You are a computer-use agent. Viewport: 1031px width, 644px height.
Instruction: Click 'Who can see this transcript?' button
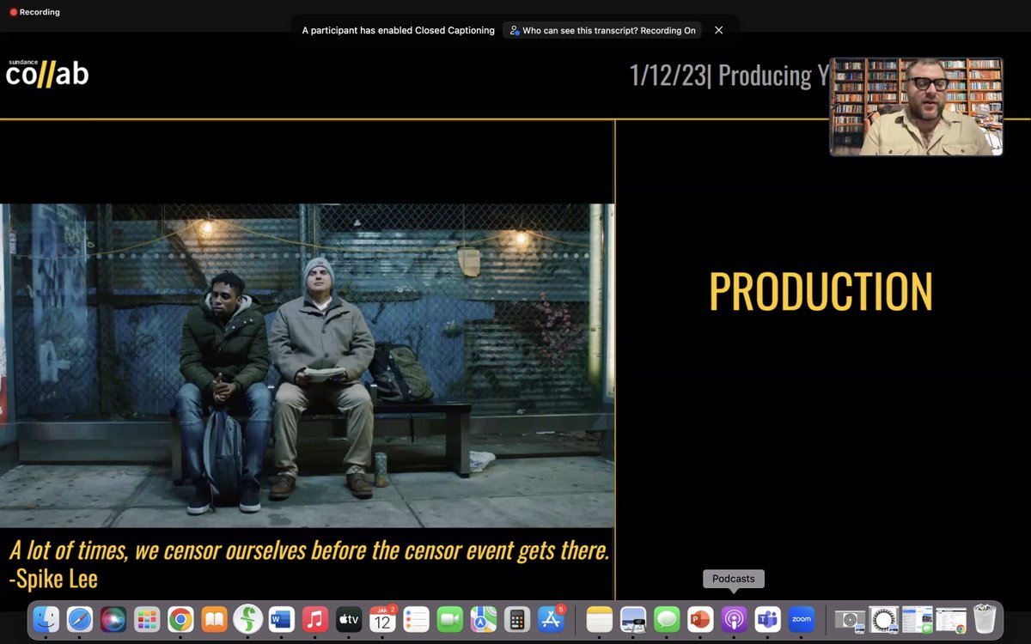pos(602,30)
